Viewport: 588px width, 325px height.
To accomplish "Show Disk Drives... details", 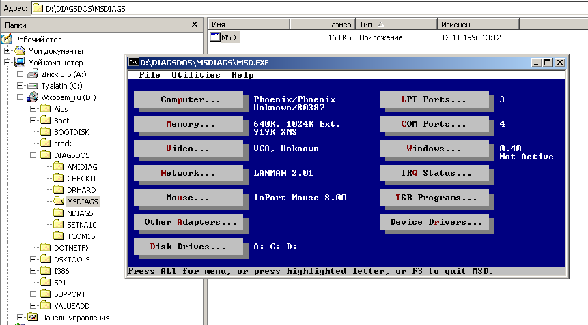I will (188, 247).
